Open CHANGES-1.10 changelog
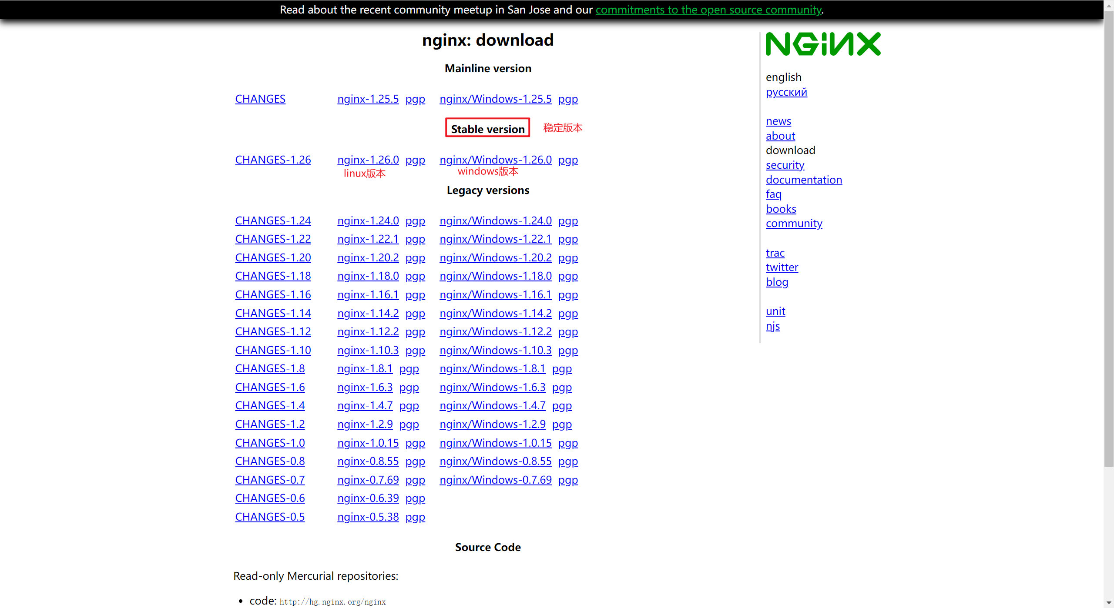The width and height of the screenshot is (1114, 608). (273, 350)
